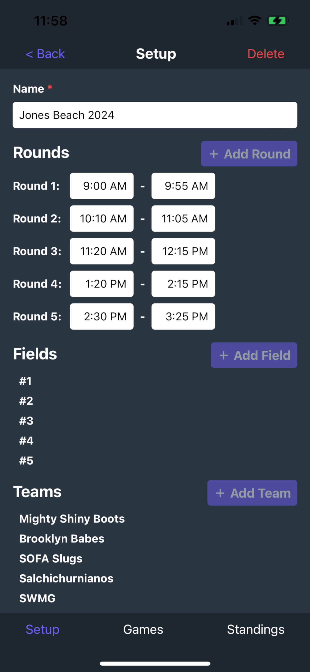The image size is (310, 672).
Task: Select the Mighty Shiny Boots team
Action: click(x=72, y=518)
